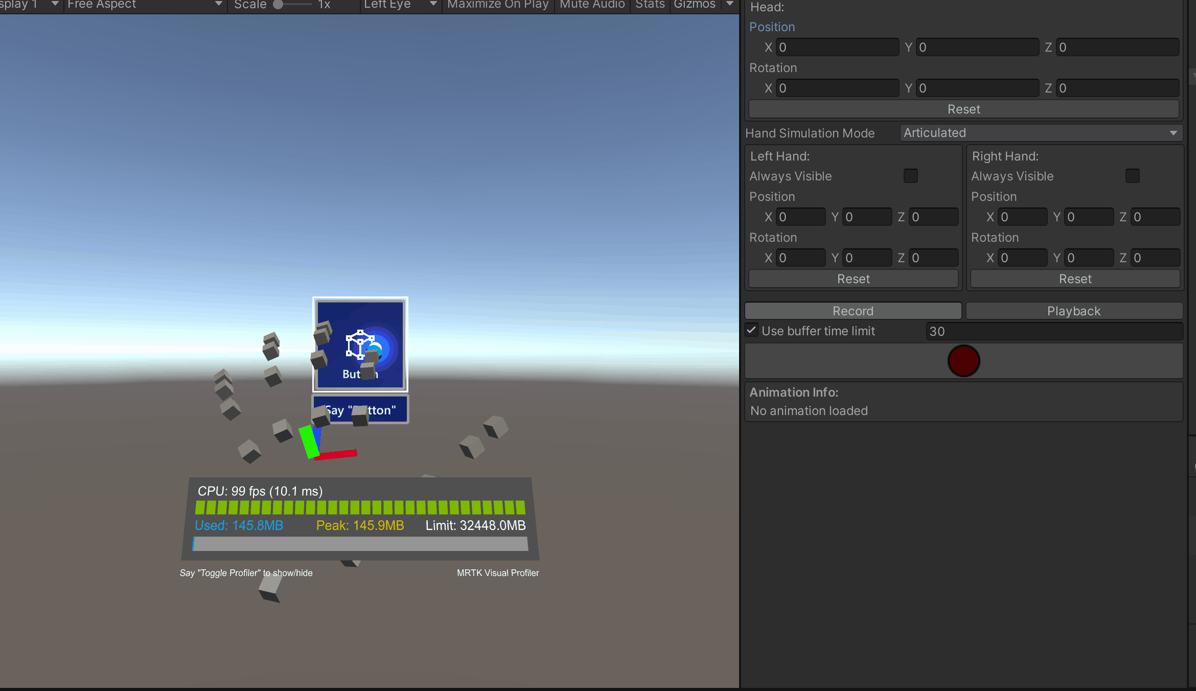Reset the Right Hand transform
The height and width of the screenshot is (691, 1196).
point(1075,279)
